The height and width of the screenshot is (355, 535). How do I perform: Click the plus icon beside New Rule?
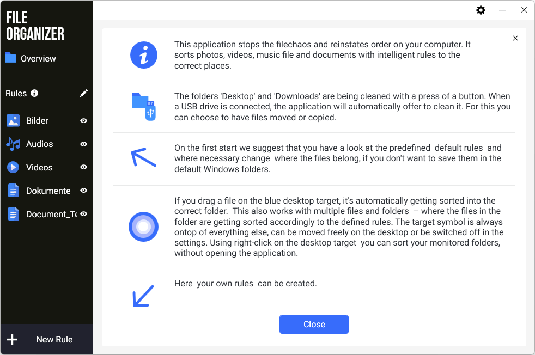point(12,340)
